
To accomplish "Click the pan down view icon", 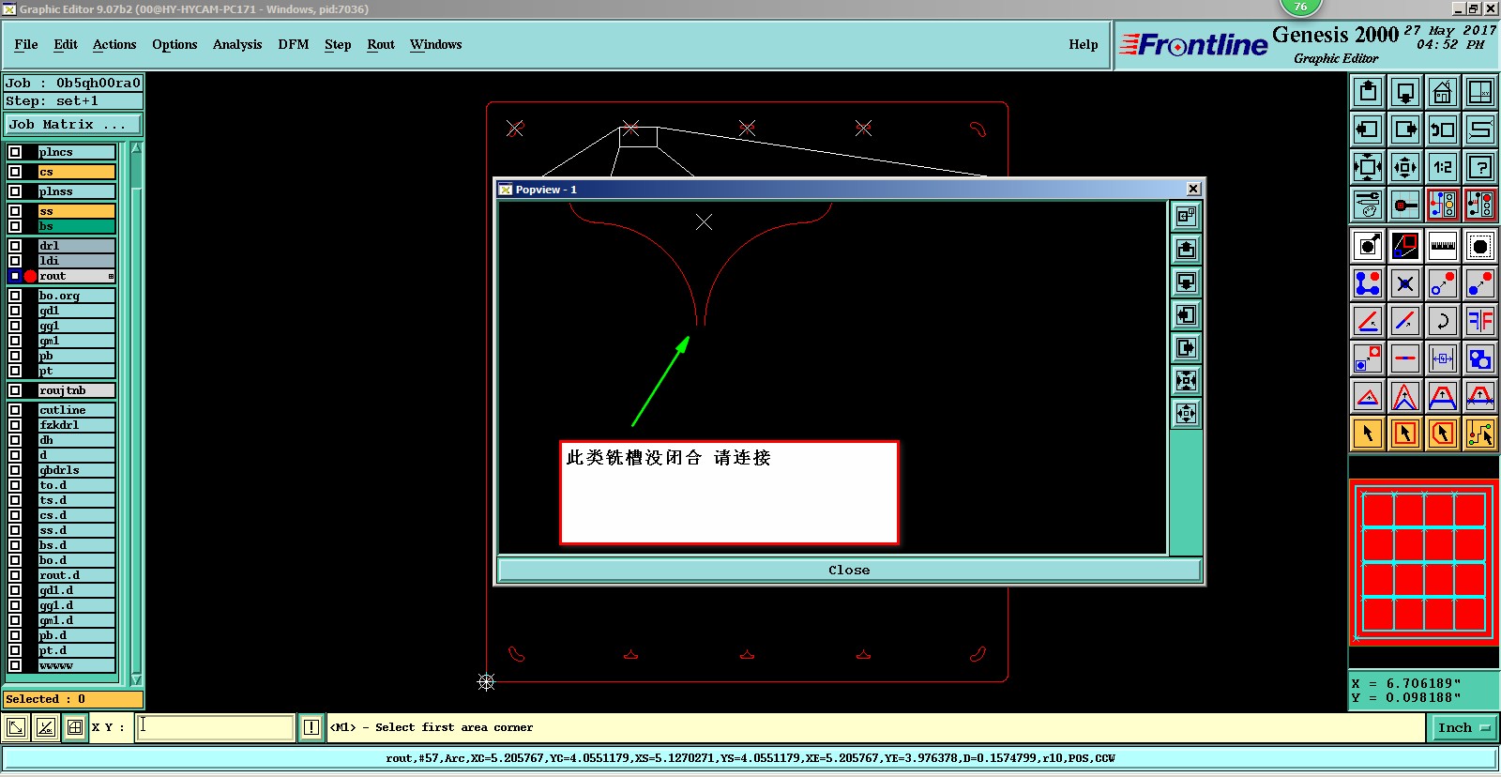I will click(x=1405, y=92).
